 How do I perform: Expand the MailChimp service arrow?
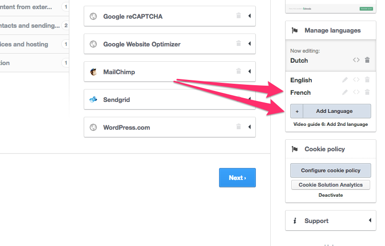tap(249, 72)
